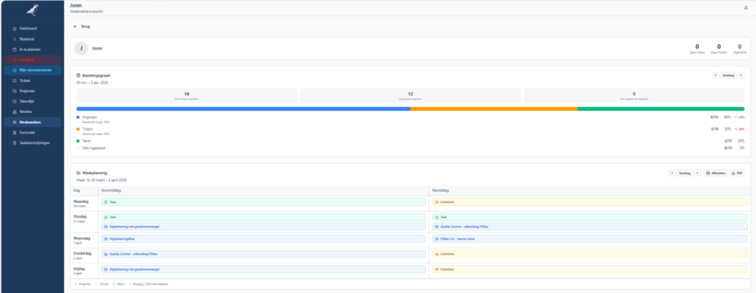
Task: Click the Planbord icon in the sidebar
Action: pos(15,39)
